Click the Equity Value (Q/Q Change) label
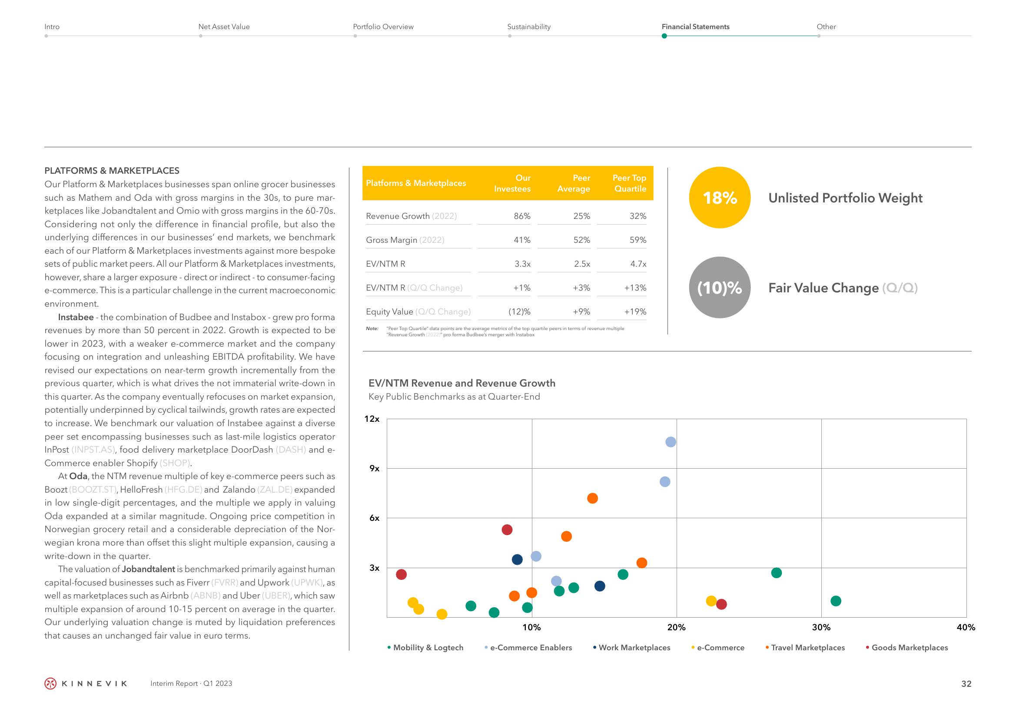This screenshot has width=1016, height=718. [x=418, y=311]
